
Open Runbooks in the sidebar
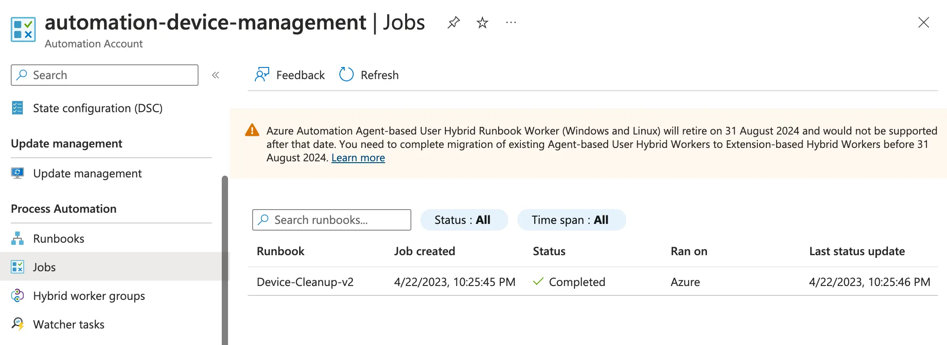[59, 239]
